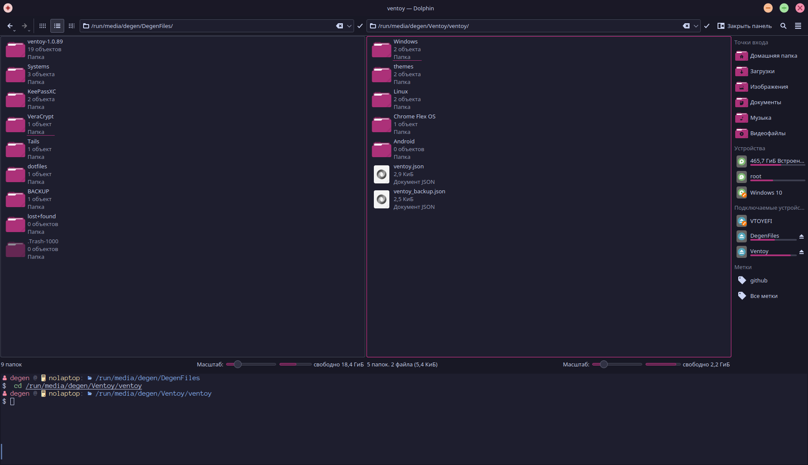Screen dimensions: 808x465
Task: Click the Точки входа section header
Action: click(x=751, y=43)
